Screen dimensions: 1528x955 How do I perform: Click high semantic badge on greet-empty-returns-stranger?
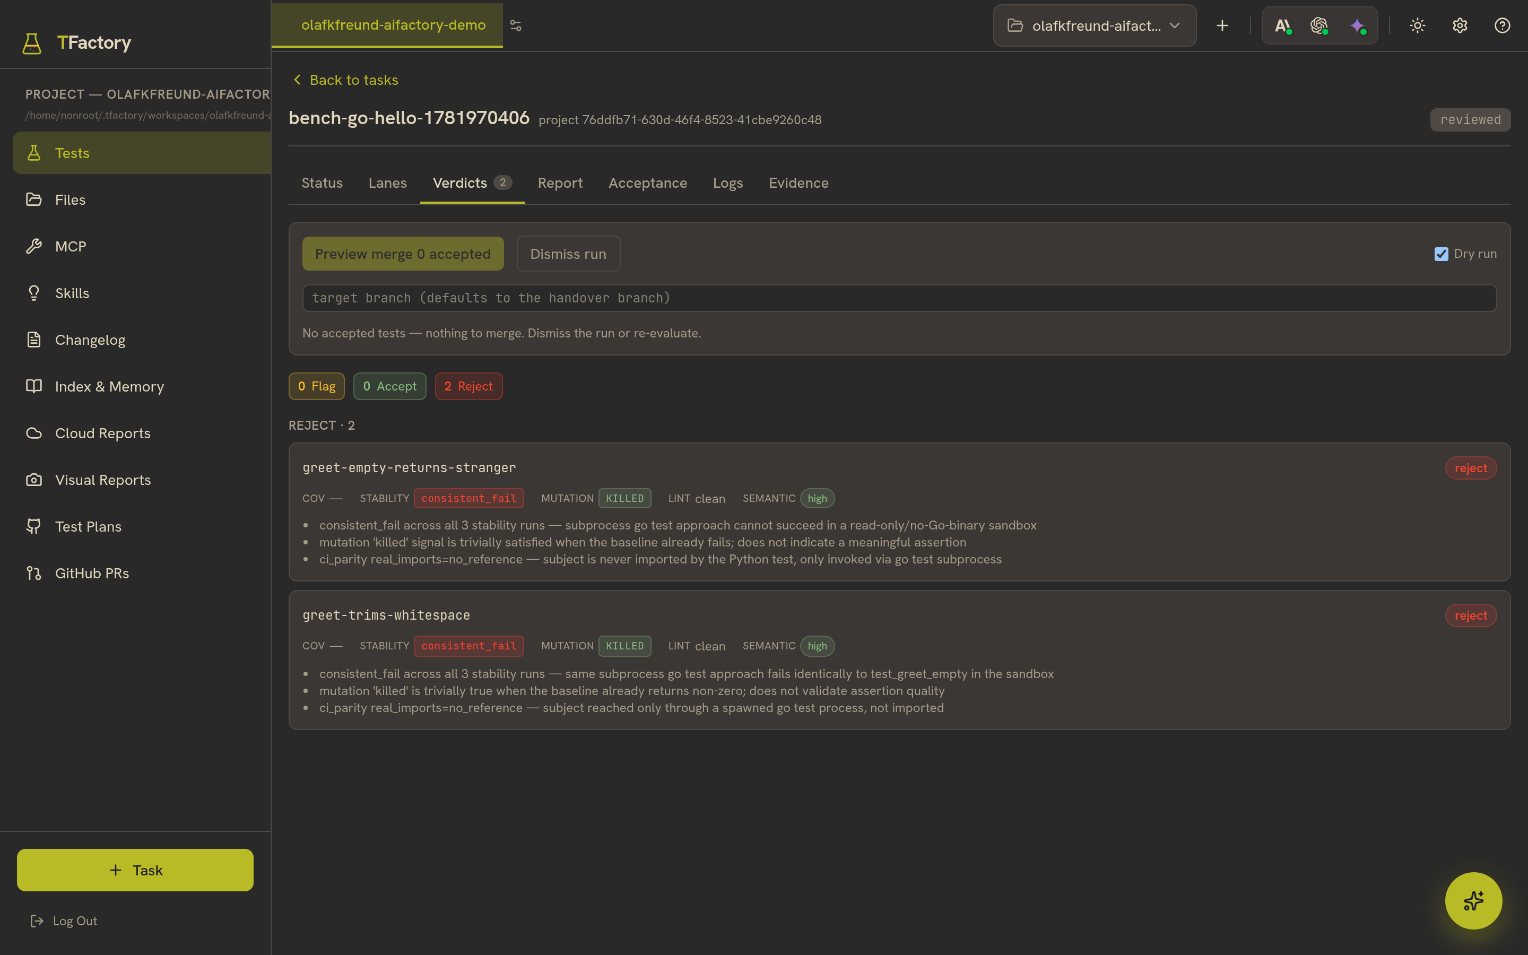pos(817,498)
